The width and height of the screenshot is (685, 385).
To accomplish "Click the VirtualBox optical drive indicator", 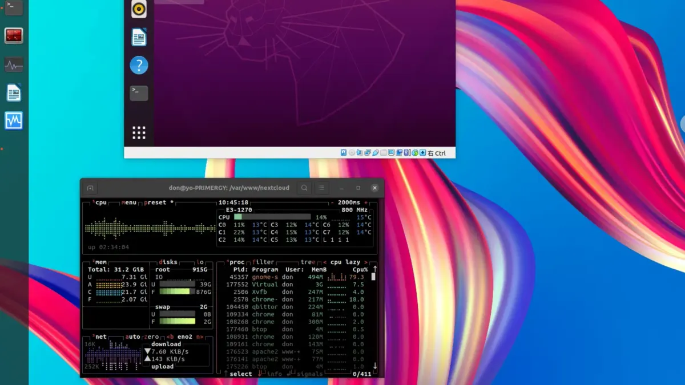I will (x=352, y=153).
